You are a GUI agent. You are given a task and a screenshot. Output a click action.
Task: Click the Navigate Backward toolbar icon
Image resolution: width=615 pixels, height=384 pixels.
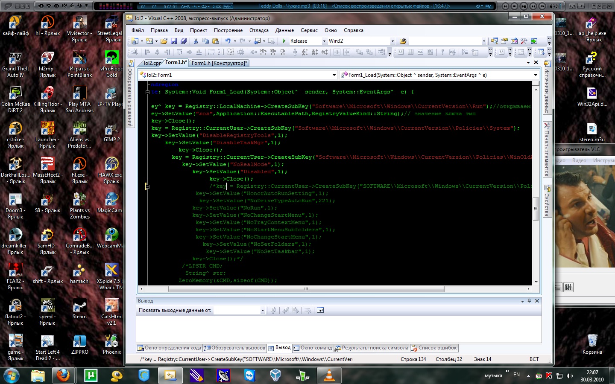257,41
